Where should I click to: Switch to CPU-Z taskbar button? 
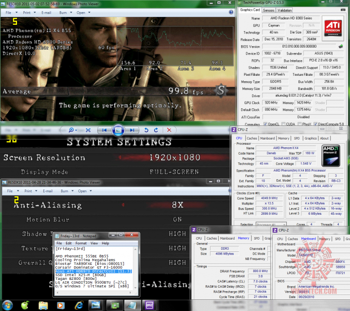150,305
